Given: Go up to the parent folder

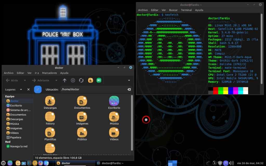Looking at the screenshot, I should (65, 80).
